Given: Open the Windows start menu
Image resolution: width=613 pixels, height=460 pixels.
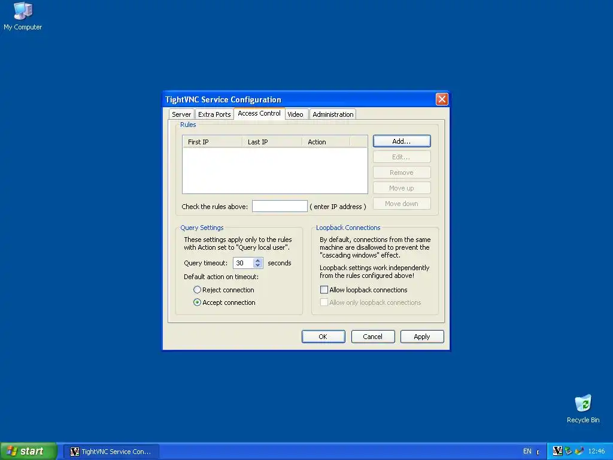Looking at the screenshot, I should coord(29,451).
